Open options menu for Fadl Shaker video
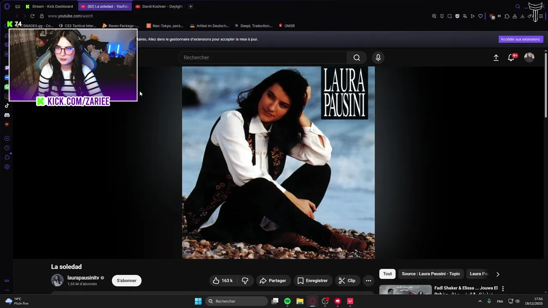Screen dimensions: 548x308 point(503,289)
